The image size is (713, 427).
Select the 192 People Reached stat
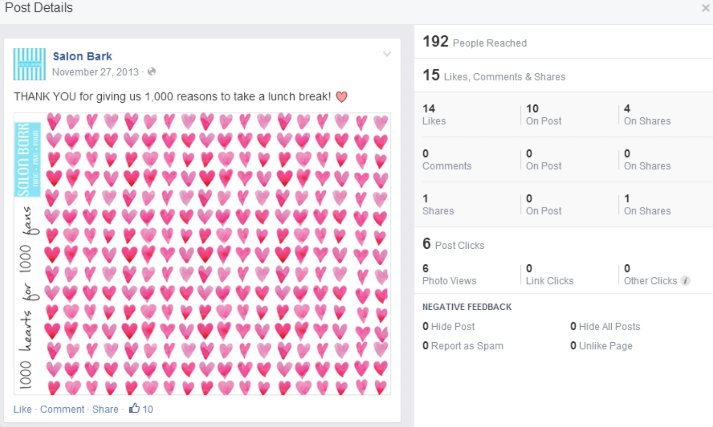[x=475, y=42]
